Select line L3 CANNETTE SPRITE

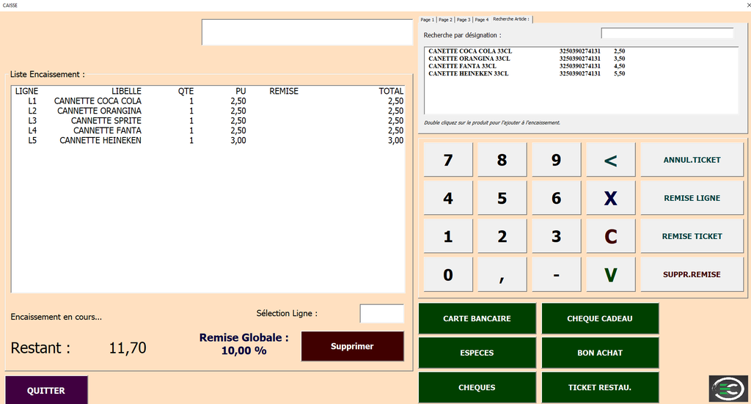click(x=208, y=121)
